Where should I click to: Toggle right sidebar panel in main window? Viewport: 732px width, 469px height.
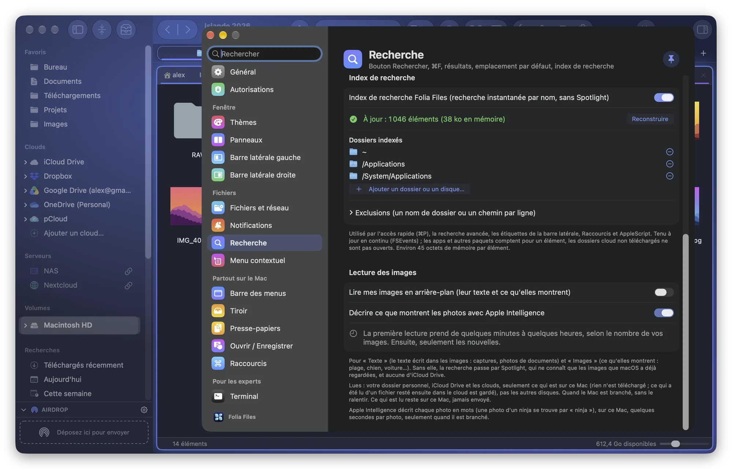coord(702,30)
